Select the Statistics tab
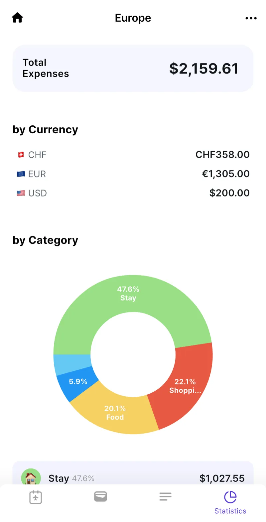This screenshot has width=266, height=522. [x=230, y=502]
